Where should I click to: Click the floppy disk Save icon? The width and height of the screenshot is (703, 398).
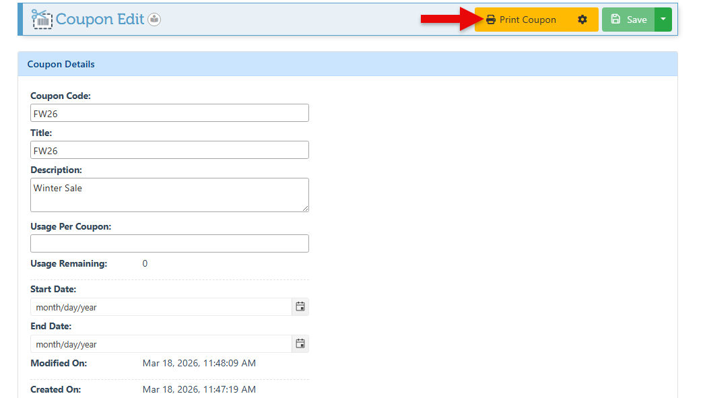tap(615, 20)
